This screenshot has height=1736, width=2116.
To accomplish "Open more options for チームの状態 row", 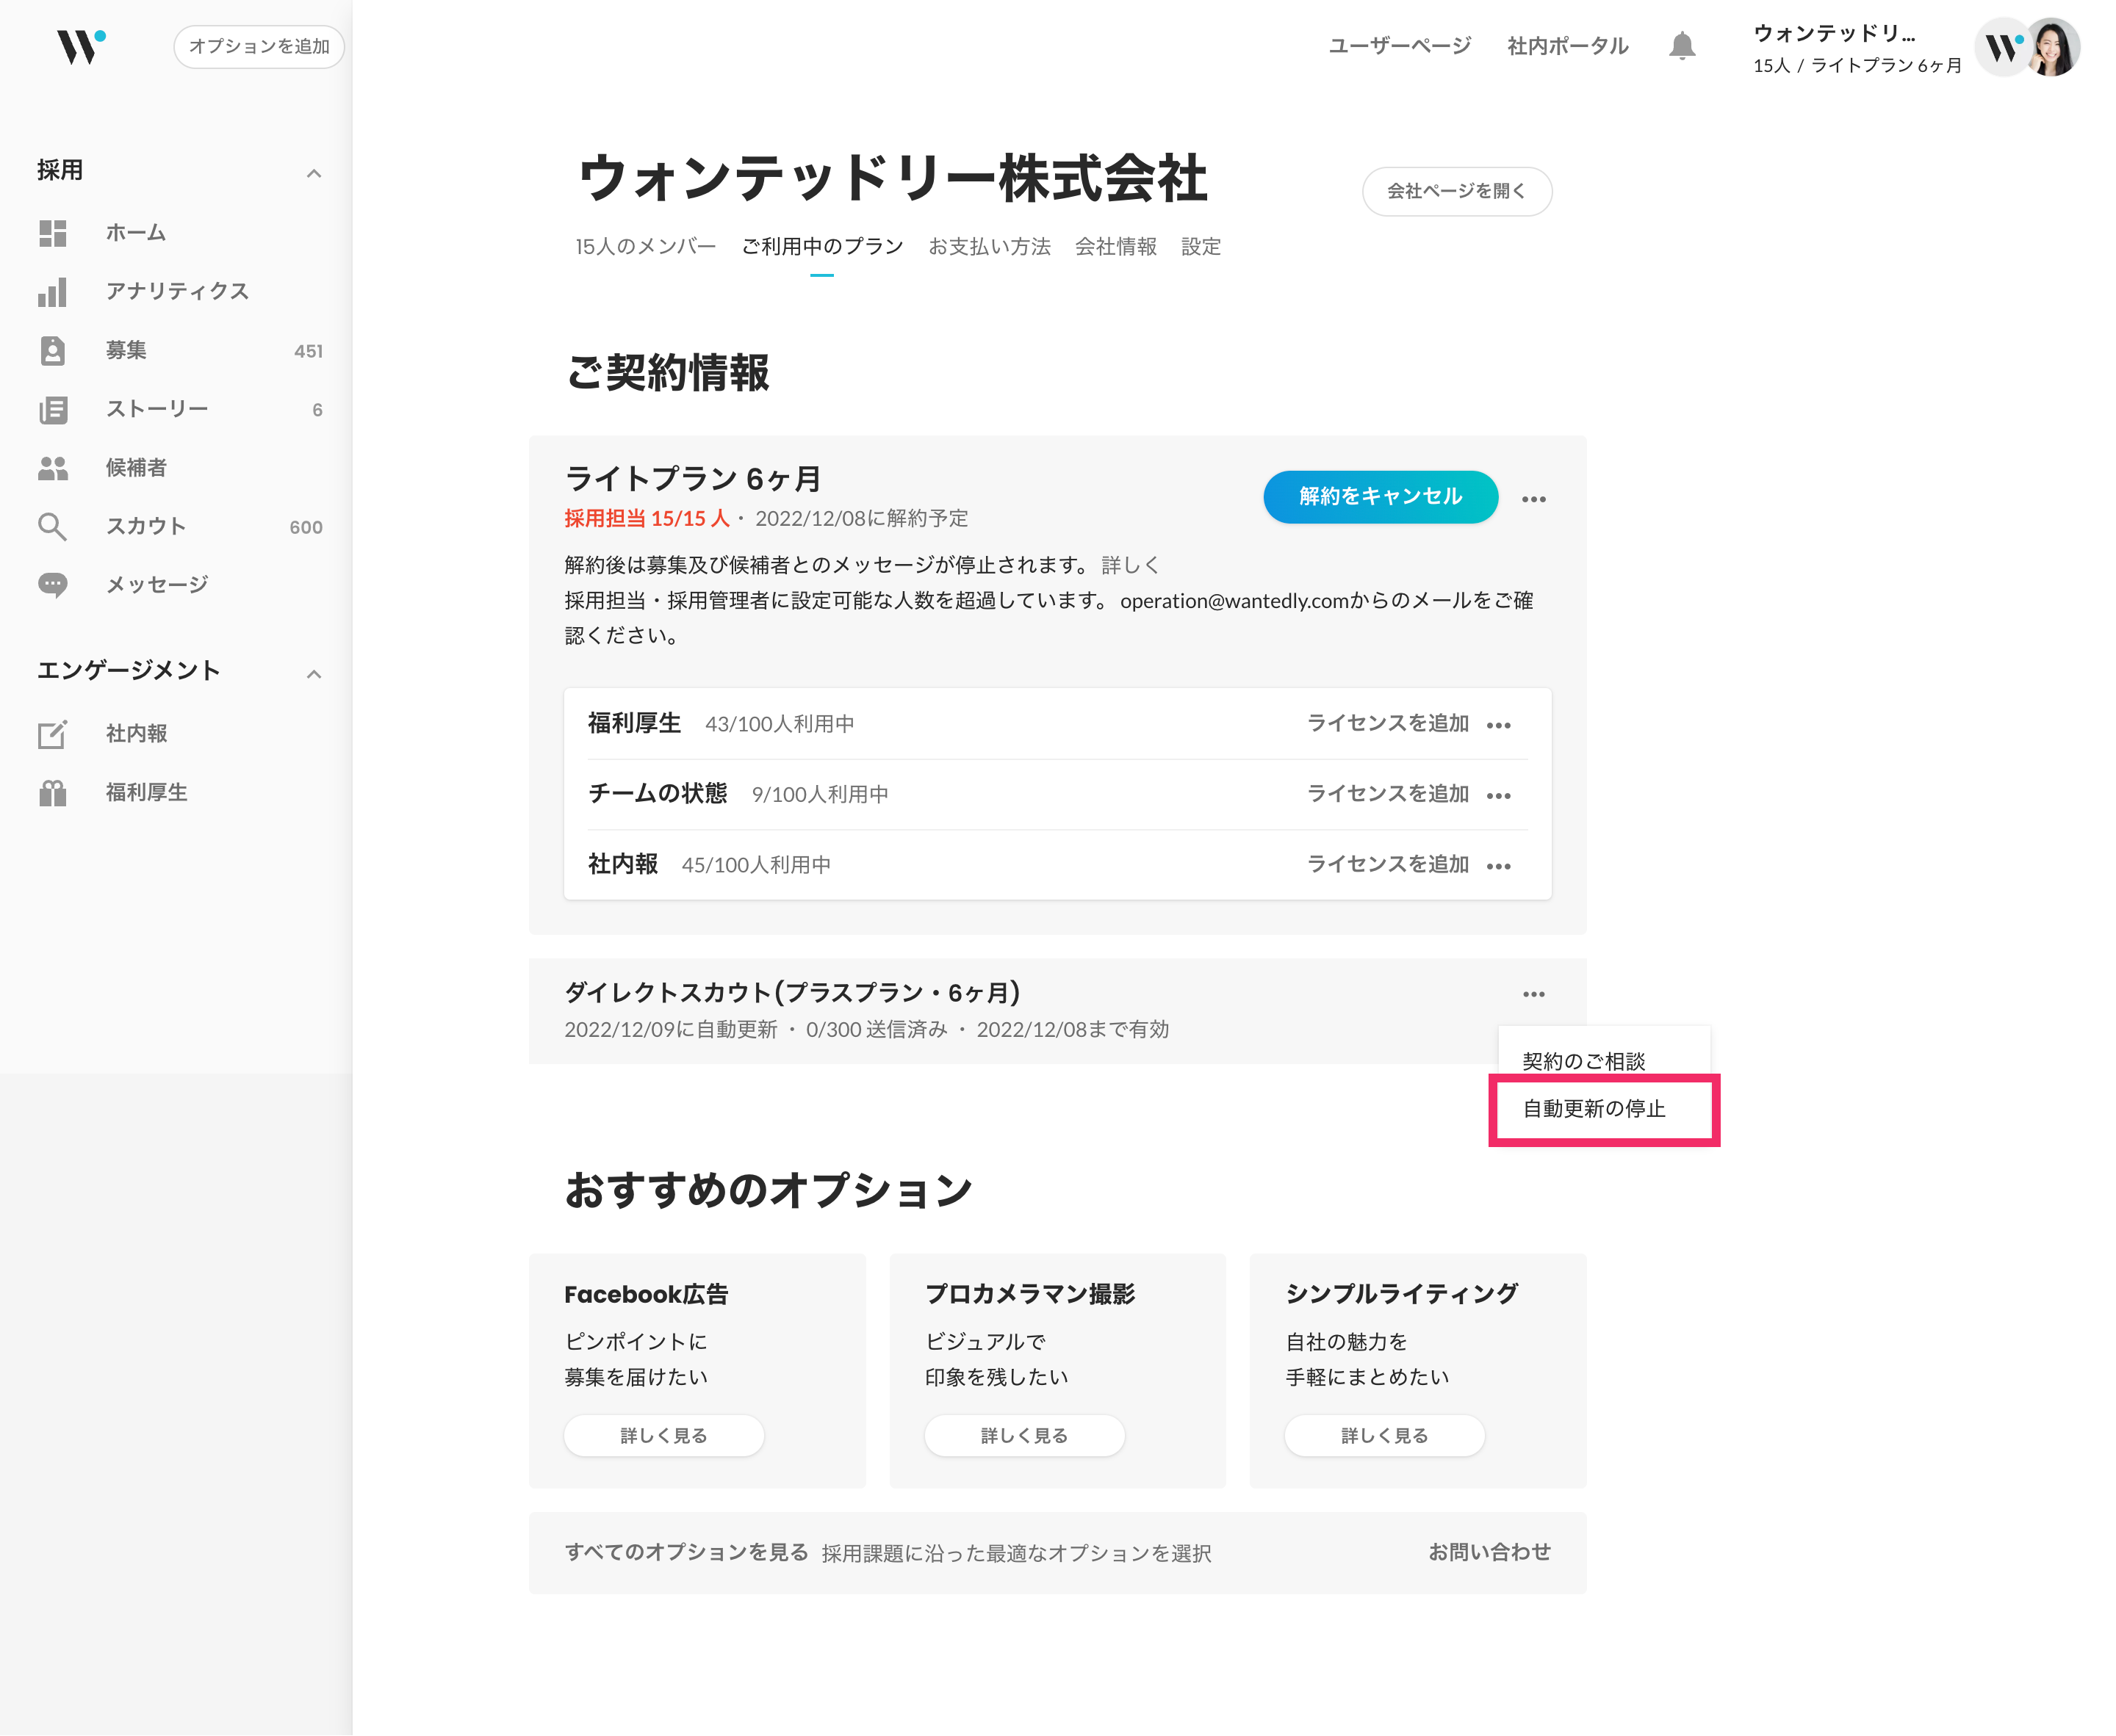I will click(x=1497, y=796).
